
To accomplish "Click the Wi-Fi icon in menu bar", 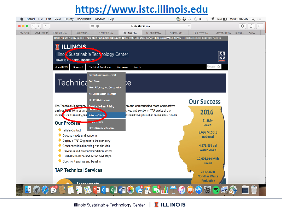I will 213,19.
